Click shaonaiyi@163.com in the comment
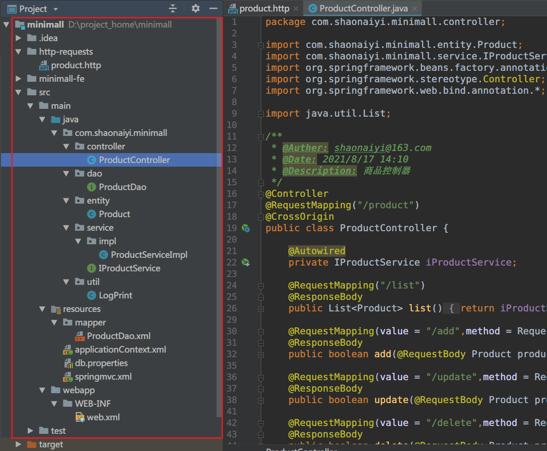The width and height of the screenshot is (547, 451). click(x=383, y=148)
